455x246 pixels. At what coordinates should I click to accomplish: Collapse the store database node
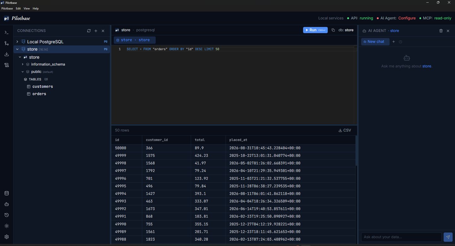[20, 57]
